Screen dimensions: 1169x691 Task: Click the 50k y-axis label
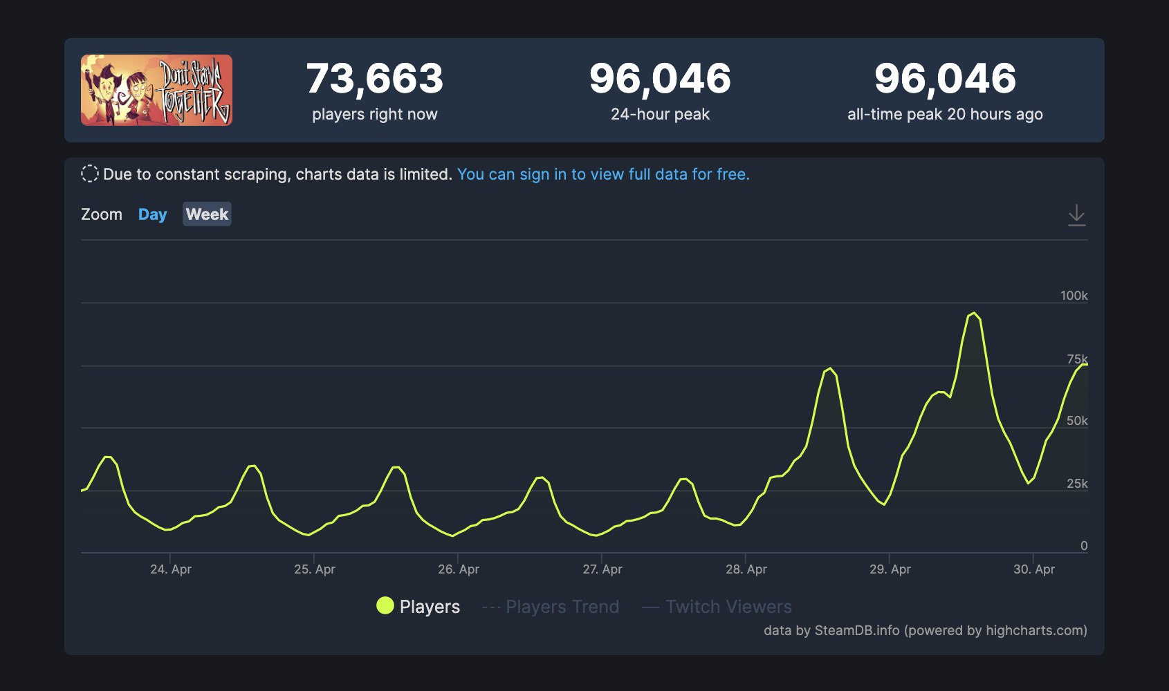click(1077, 421)
